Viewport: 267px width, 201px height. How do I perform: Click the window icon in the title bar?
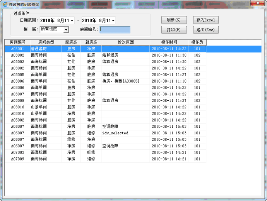point(5,4)
